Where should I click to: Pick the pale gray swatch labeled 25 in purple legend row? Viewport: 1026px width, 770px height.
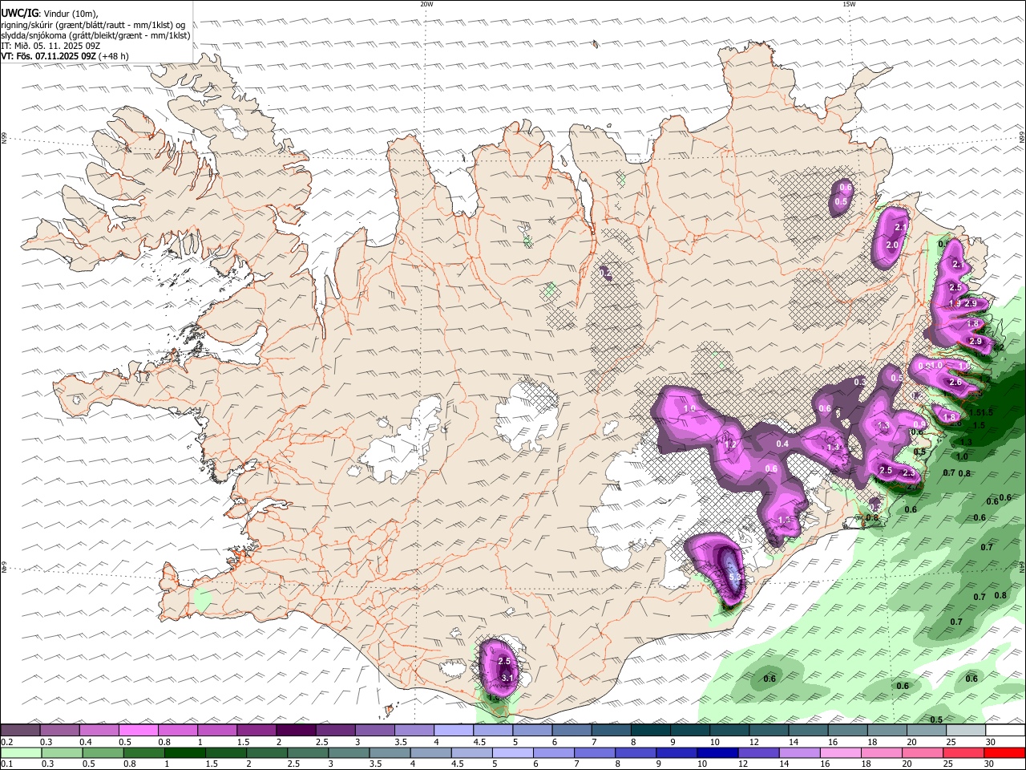pyautogui.click(x=965, y=730)
